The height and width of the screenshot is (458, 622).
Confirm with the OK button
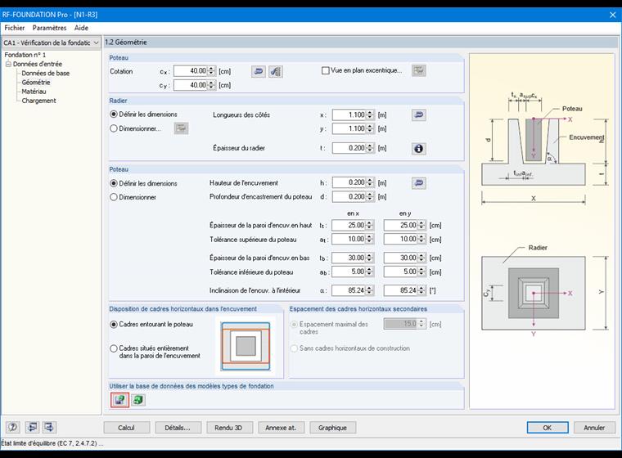pos(548,428)
